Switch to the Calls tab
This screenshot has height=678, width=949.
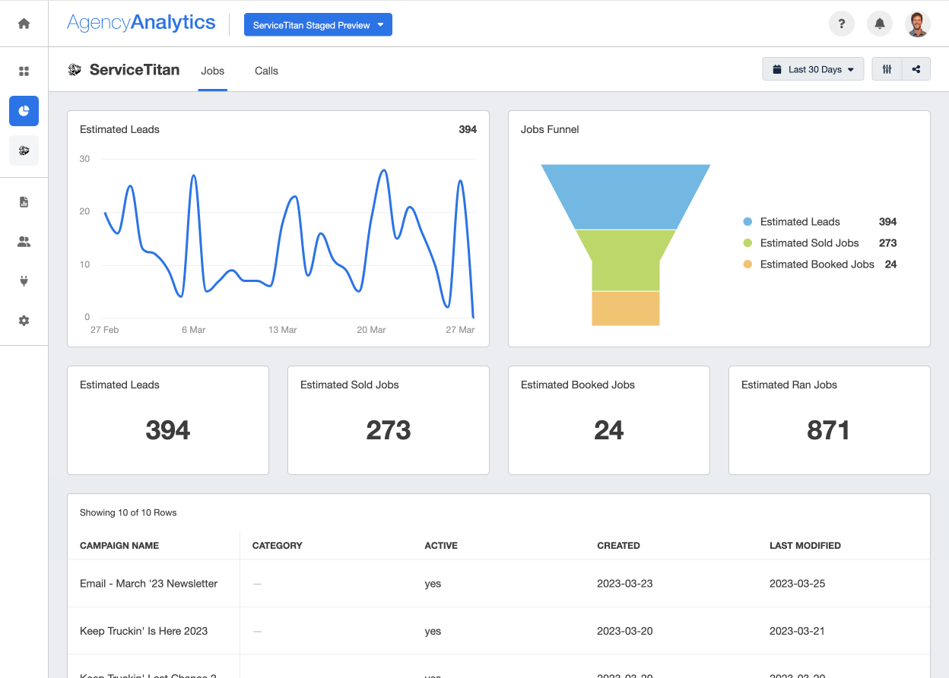point(266,71)
